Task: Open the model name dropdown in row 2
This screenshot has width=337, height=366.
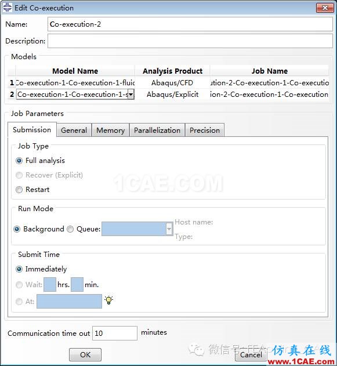Action: pos(131,95)
